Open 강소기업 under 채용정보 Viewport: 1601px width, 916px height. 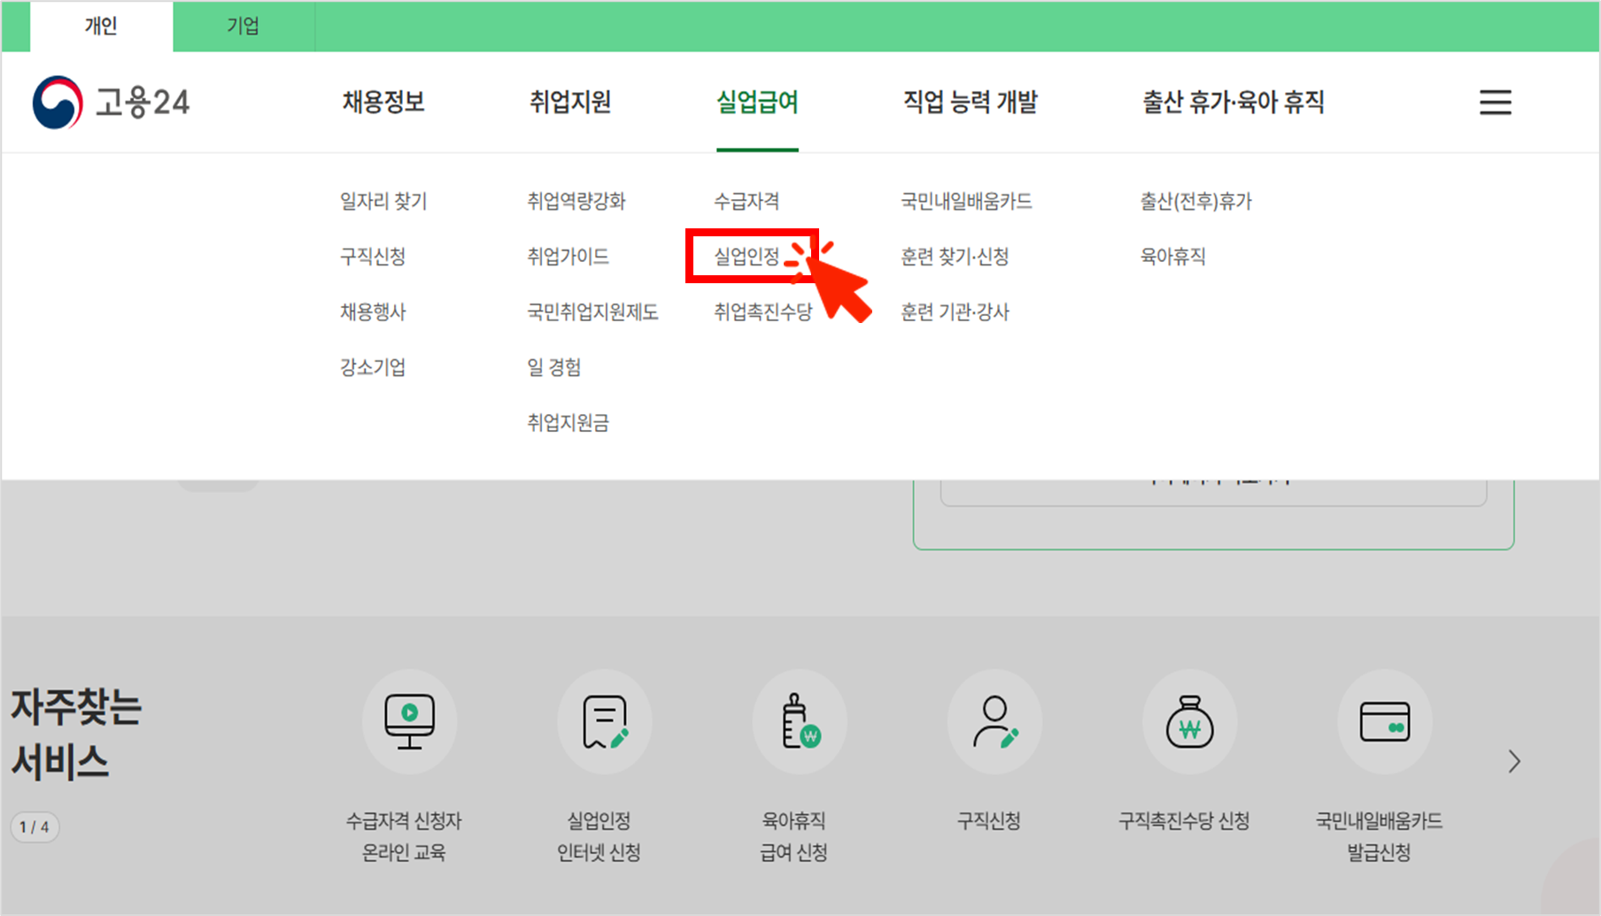click(373, 366)
